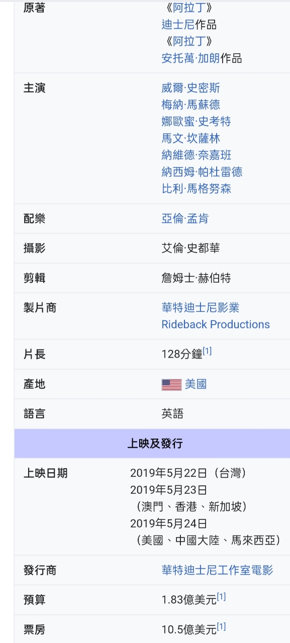Click the 納維德·奈嘉班 link
This screenshot has height=643, width=290.
tap(197, 155)
